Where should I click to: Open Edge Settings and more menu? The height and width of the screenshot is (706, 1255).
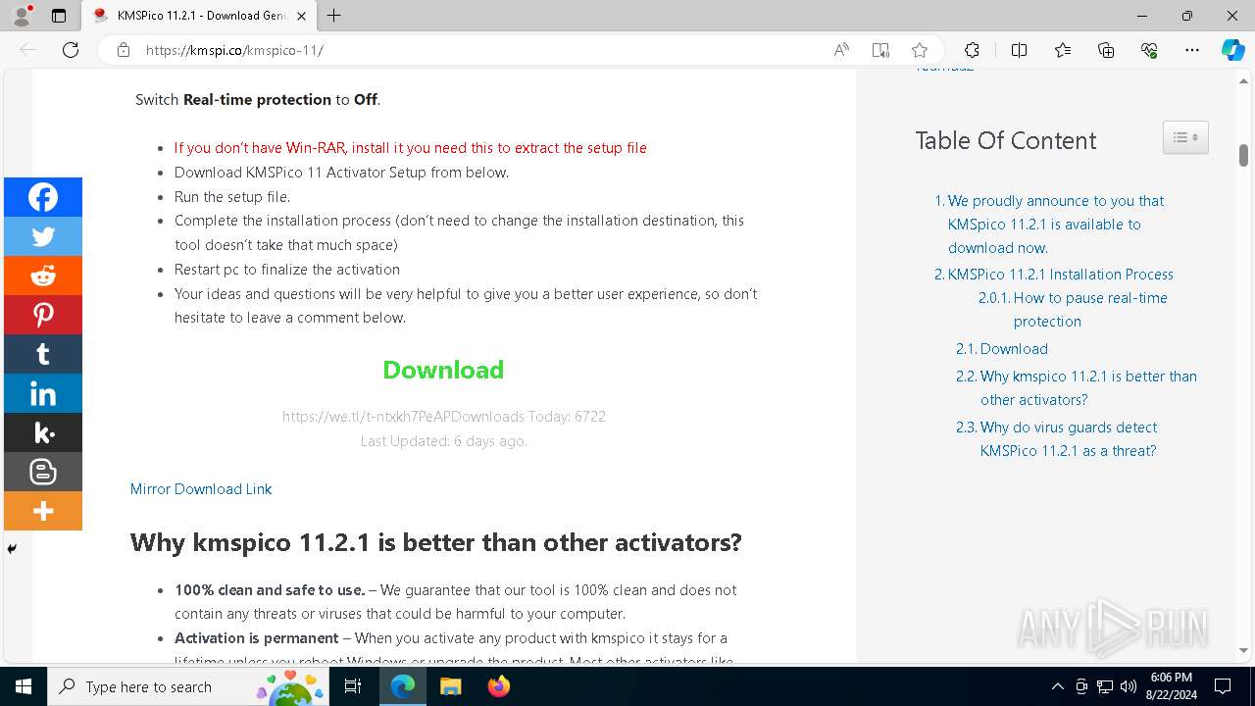(x=1192, y=50)
